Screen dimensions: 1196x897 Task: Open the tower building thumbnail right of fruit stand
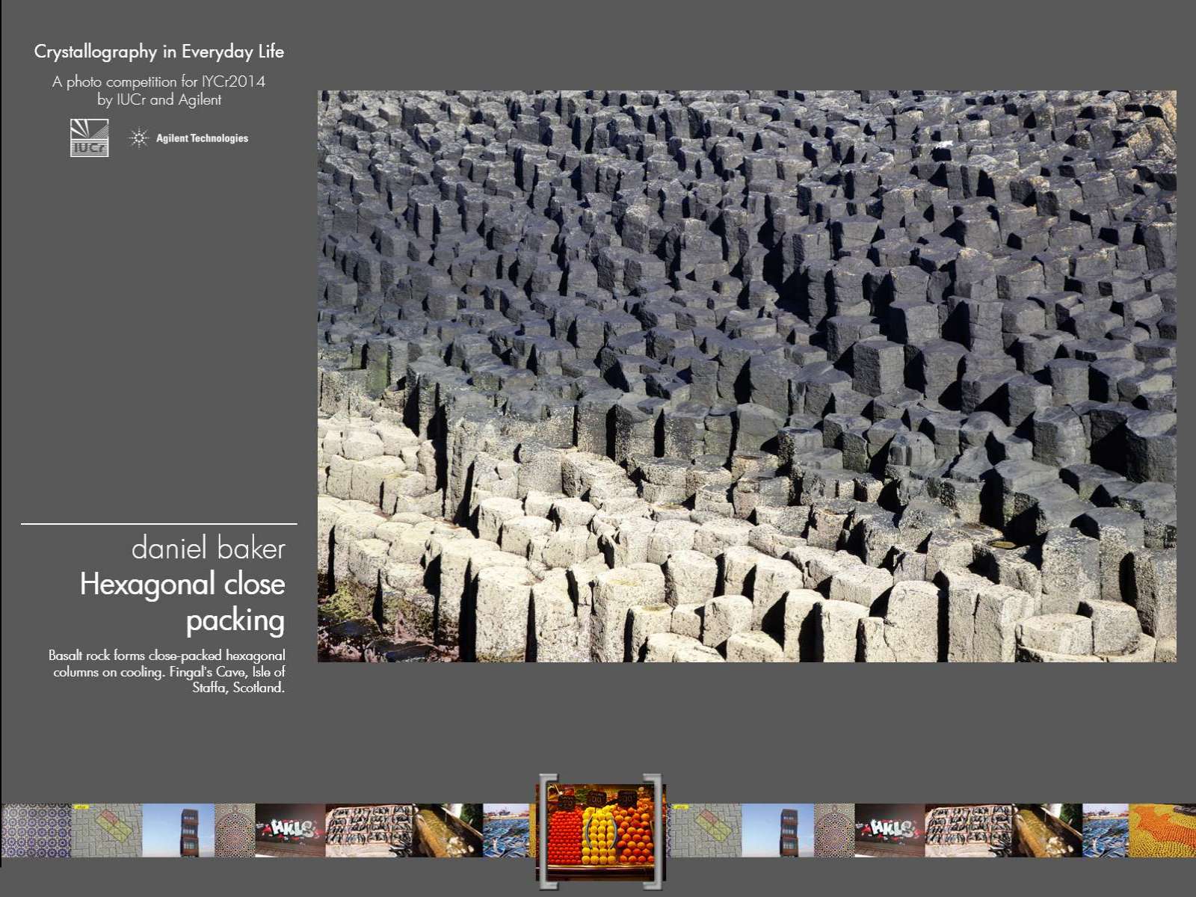point(777,830)
